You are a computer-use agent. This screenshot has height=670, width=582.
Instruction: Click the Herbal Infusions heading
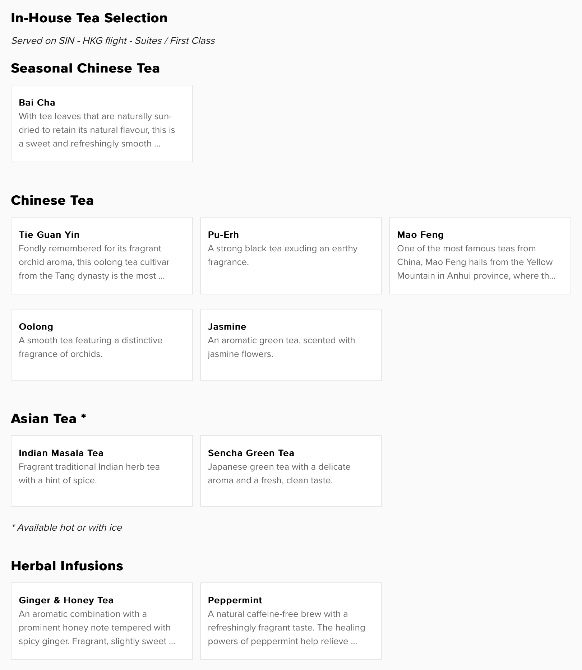tap(67, 566)
